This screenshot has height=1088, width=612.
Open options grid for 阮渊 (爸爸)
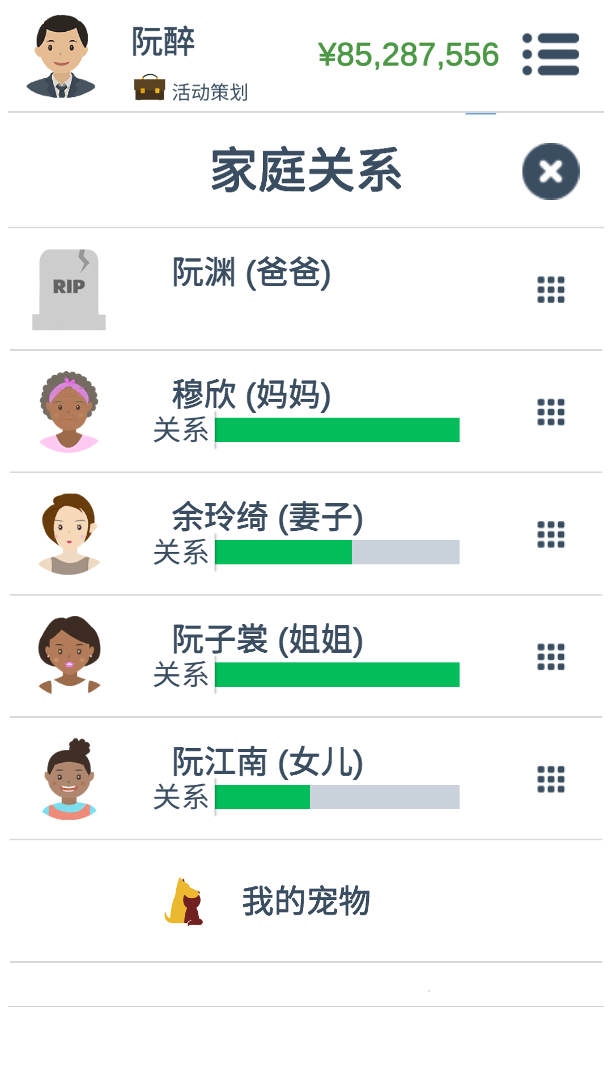coord(551,290)
